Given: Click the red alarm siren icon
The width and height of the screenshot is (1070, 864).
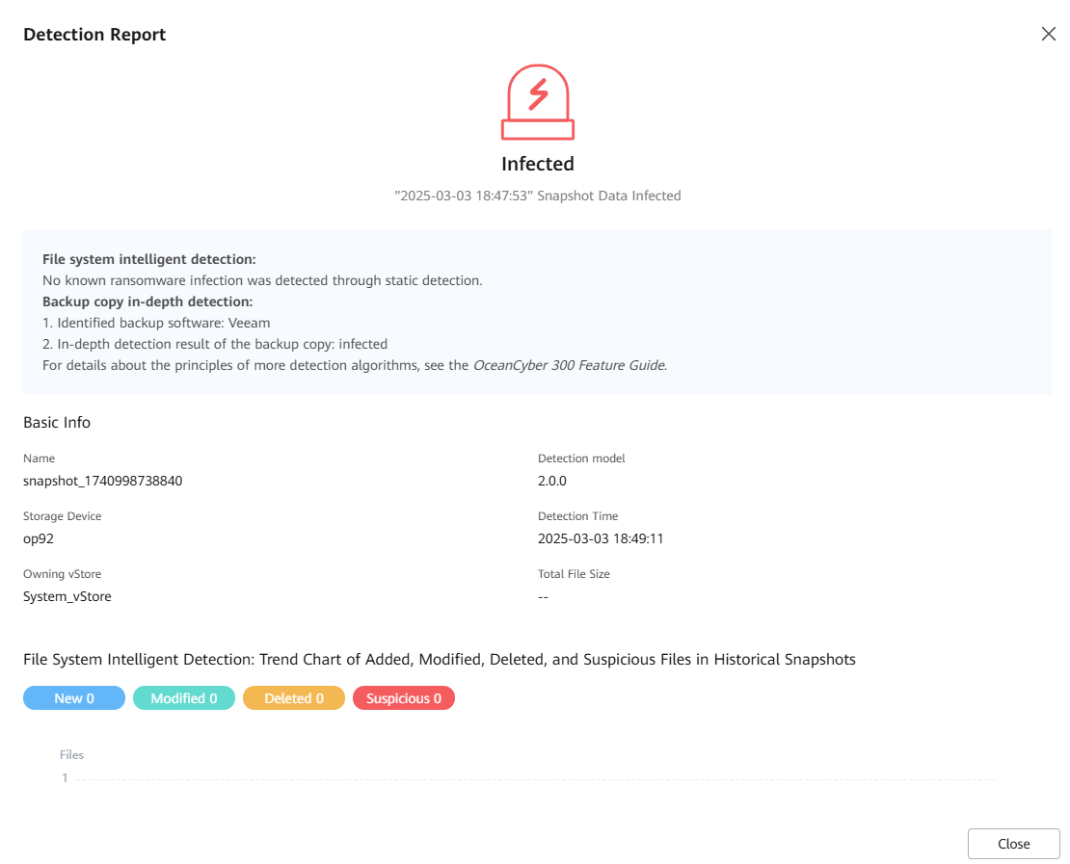Looking at the screenshot, I should (x=538, y=103).
